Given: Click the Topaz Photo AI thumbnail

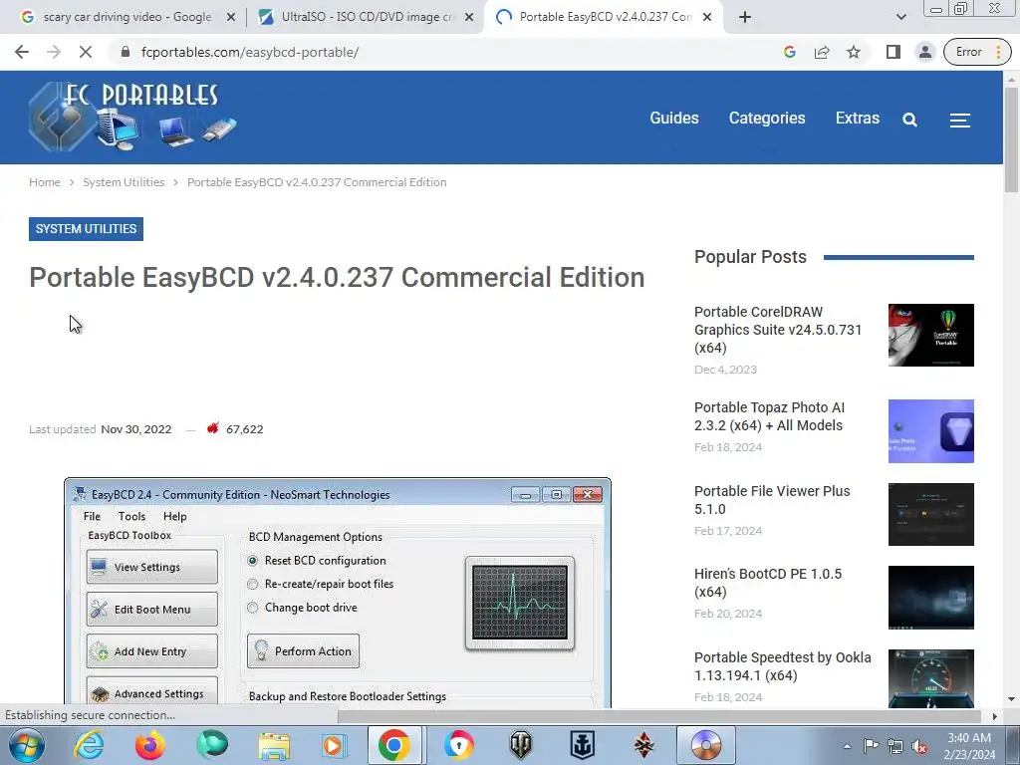Looking at the screenshot, I should coord(931,431).
